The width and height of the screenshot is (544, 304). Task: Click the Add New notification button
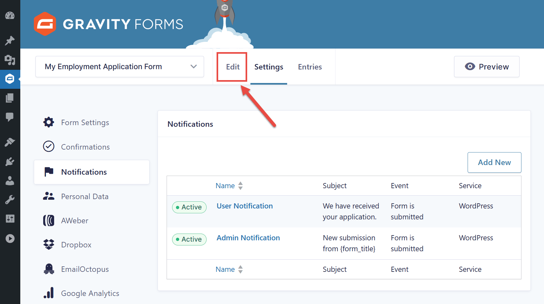pos(494,162)
